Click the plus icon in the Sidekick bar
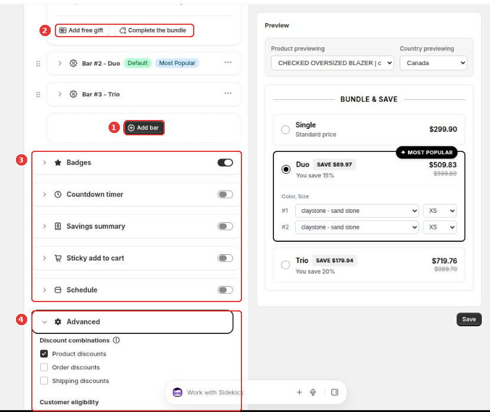 pyautogui.click(x=299, y=392)
